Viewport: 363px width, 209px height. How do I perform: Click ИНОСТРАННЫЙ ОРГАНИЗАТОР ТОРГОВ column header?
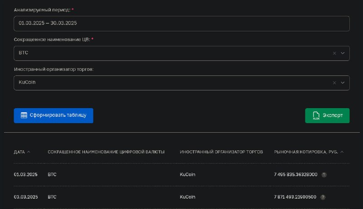coord(221,152)
